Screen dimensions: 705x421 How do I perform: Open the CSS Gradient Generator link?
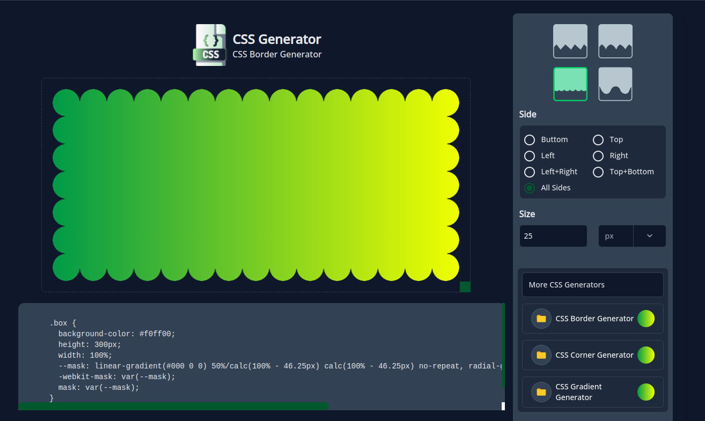[x=593, y=392]
